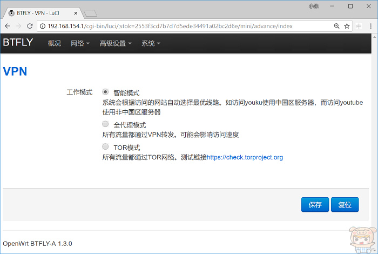The image size is (378, 254).
Task: Open the Chrome three-dot menu
Action: pos(371,26)
